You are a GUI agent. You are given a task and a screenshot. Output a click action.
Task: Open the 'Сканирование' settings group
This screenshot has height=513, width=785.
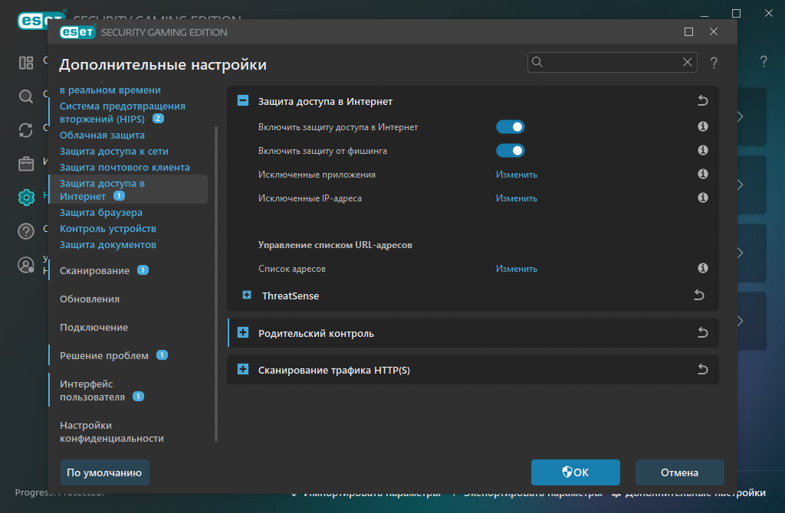(x=94, y=270)
